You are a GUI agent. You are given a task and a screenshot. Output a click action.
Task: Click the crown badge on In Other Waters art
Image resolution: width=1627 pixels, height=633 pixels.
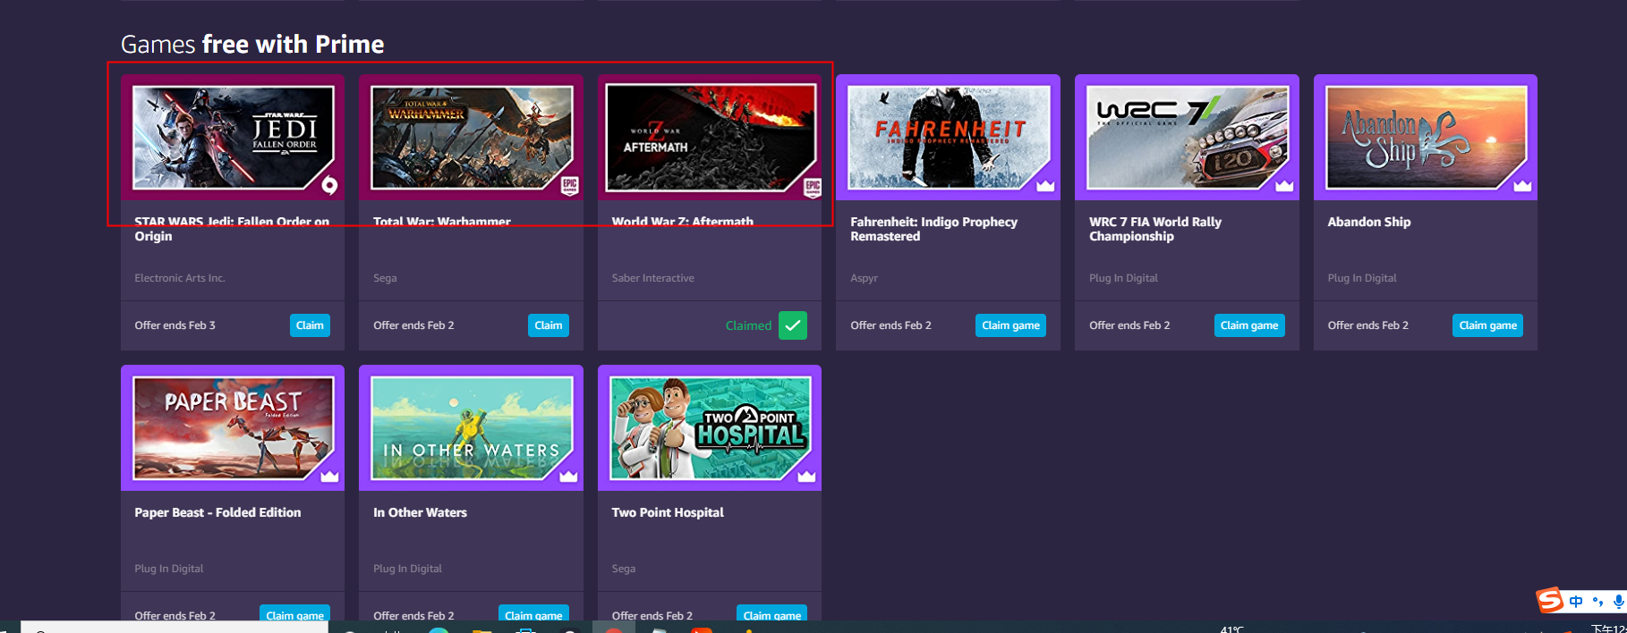tap(568, 477)
